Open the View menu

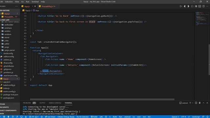pos(17,2)
